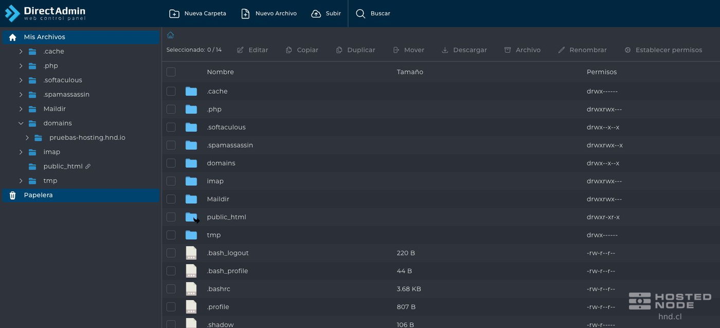Open the public_html folder name in list
Viewport: 720px width, 328px height.
(x=226, y=217)
